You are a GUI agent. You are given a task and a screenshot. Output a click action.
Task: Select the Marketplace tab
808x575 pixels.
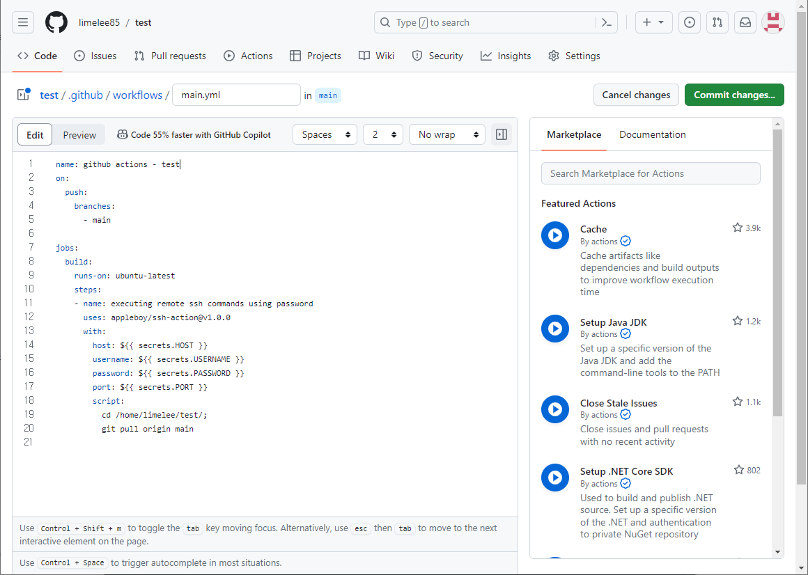click(x=574, y=134)
